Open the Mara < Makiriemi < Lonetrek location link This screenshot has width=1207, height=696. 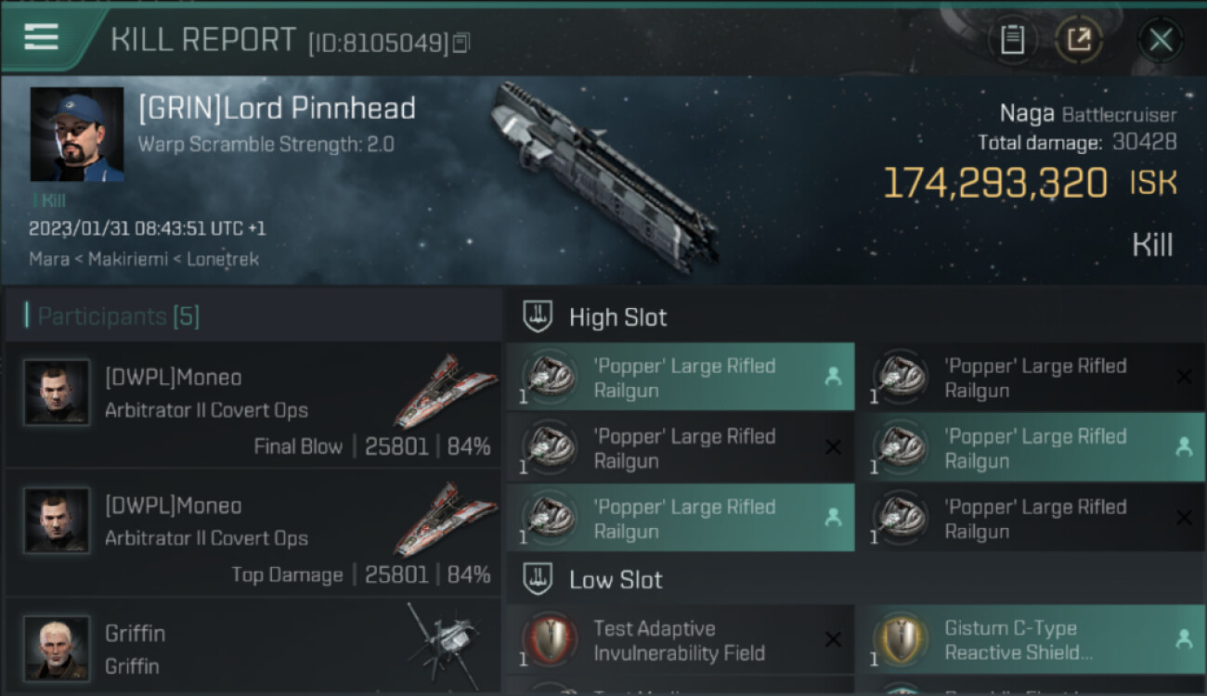pyautogui.click(x=144, y=259)
